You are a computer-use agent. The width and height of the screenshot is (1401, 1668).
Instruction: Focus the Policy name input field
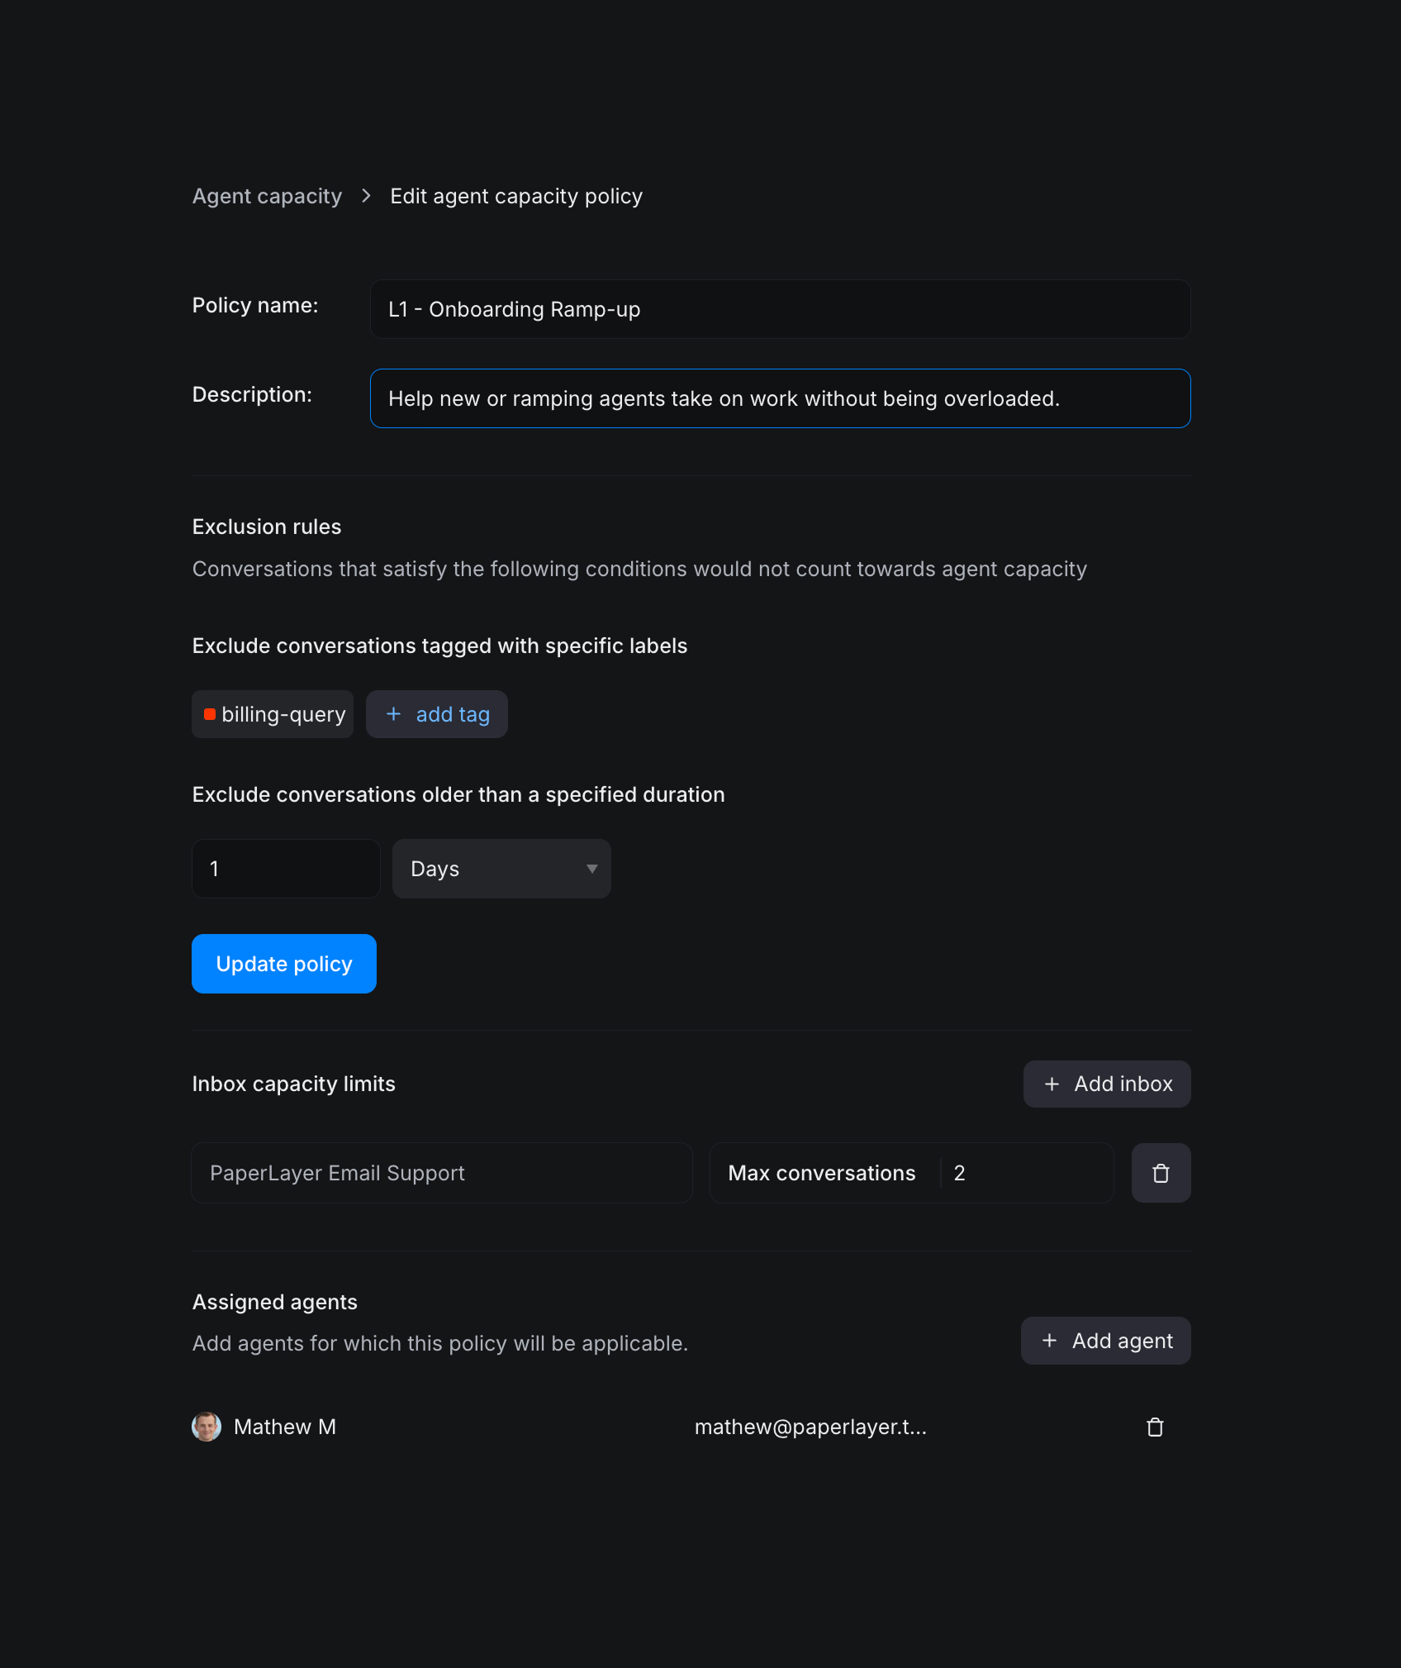[x=781, y=309]
